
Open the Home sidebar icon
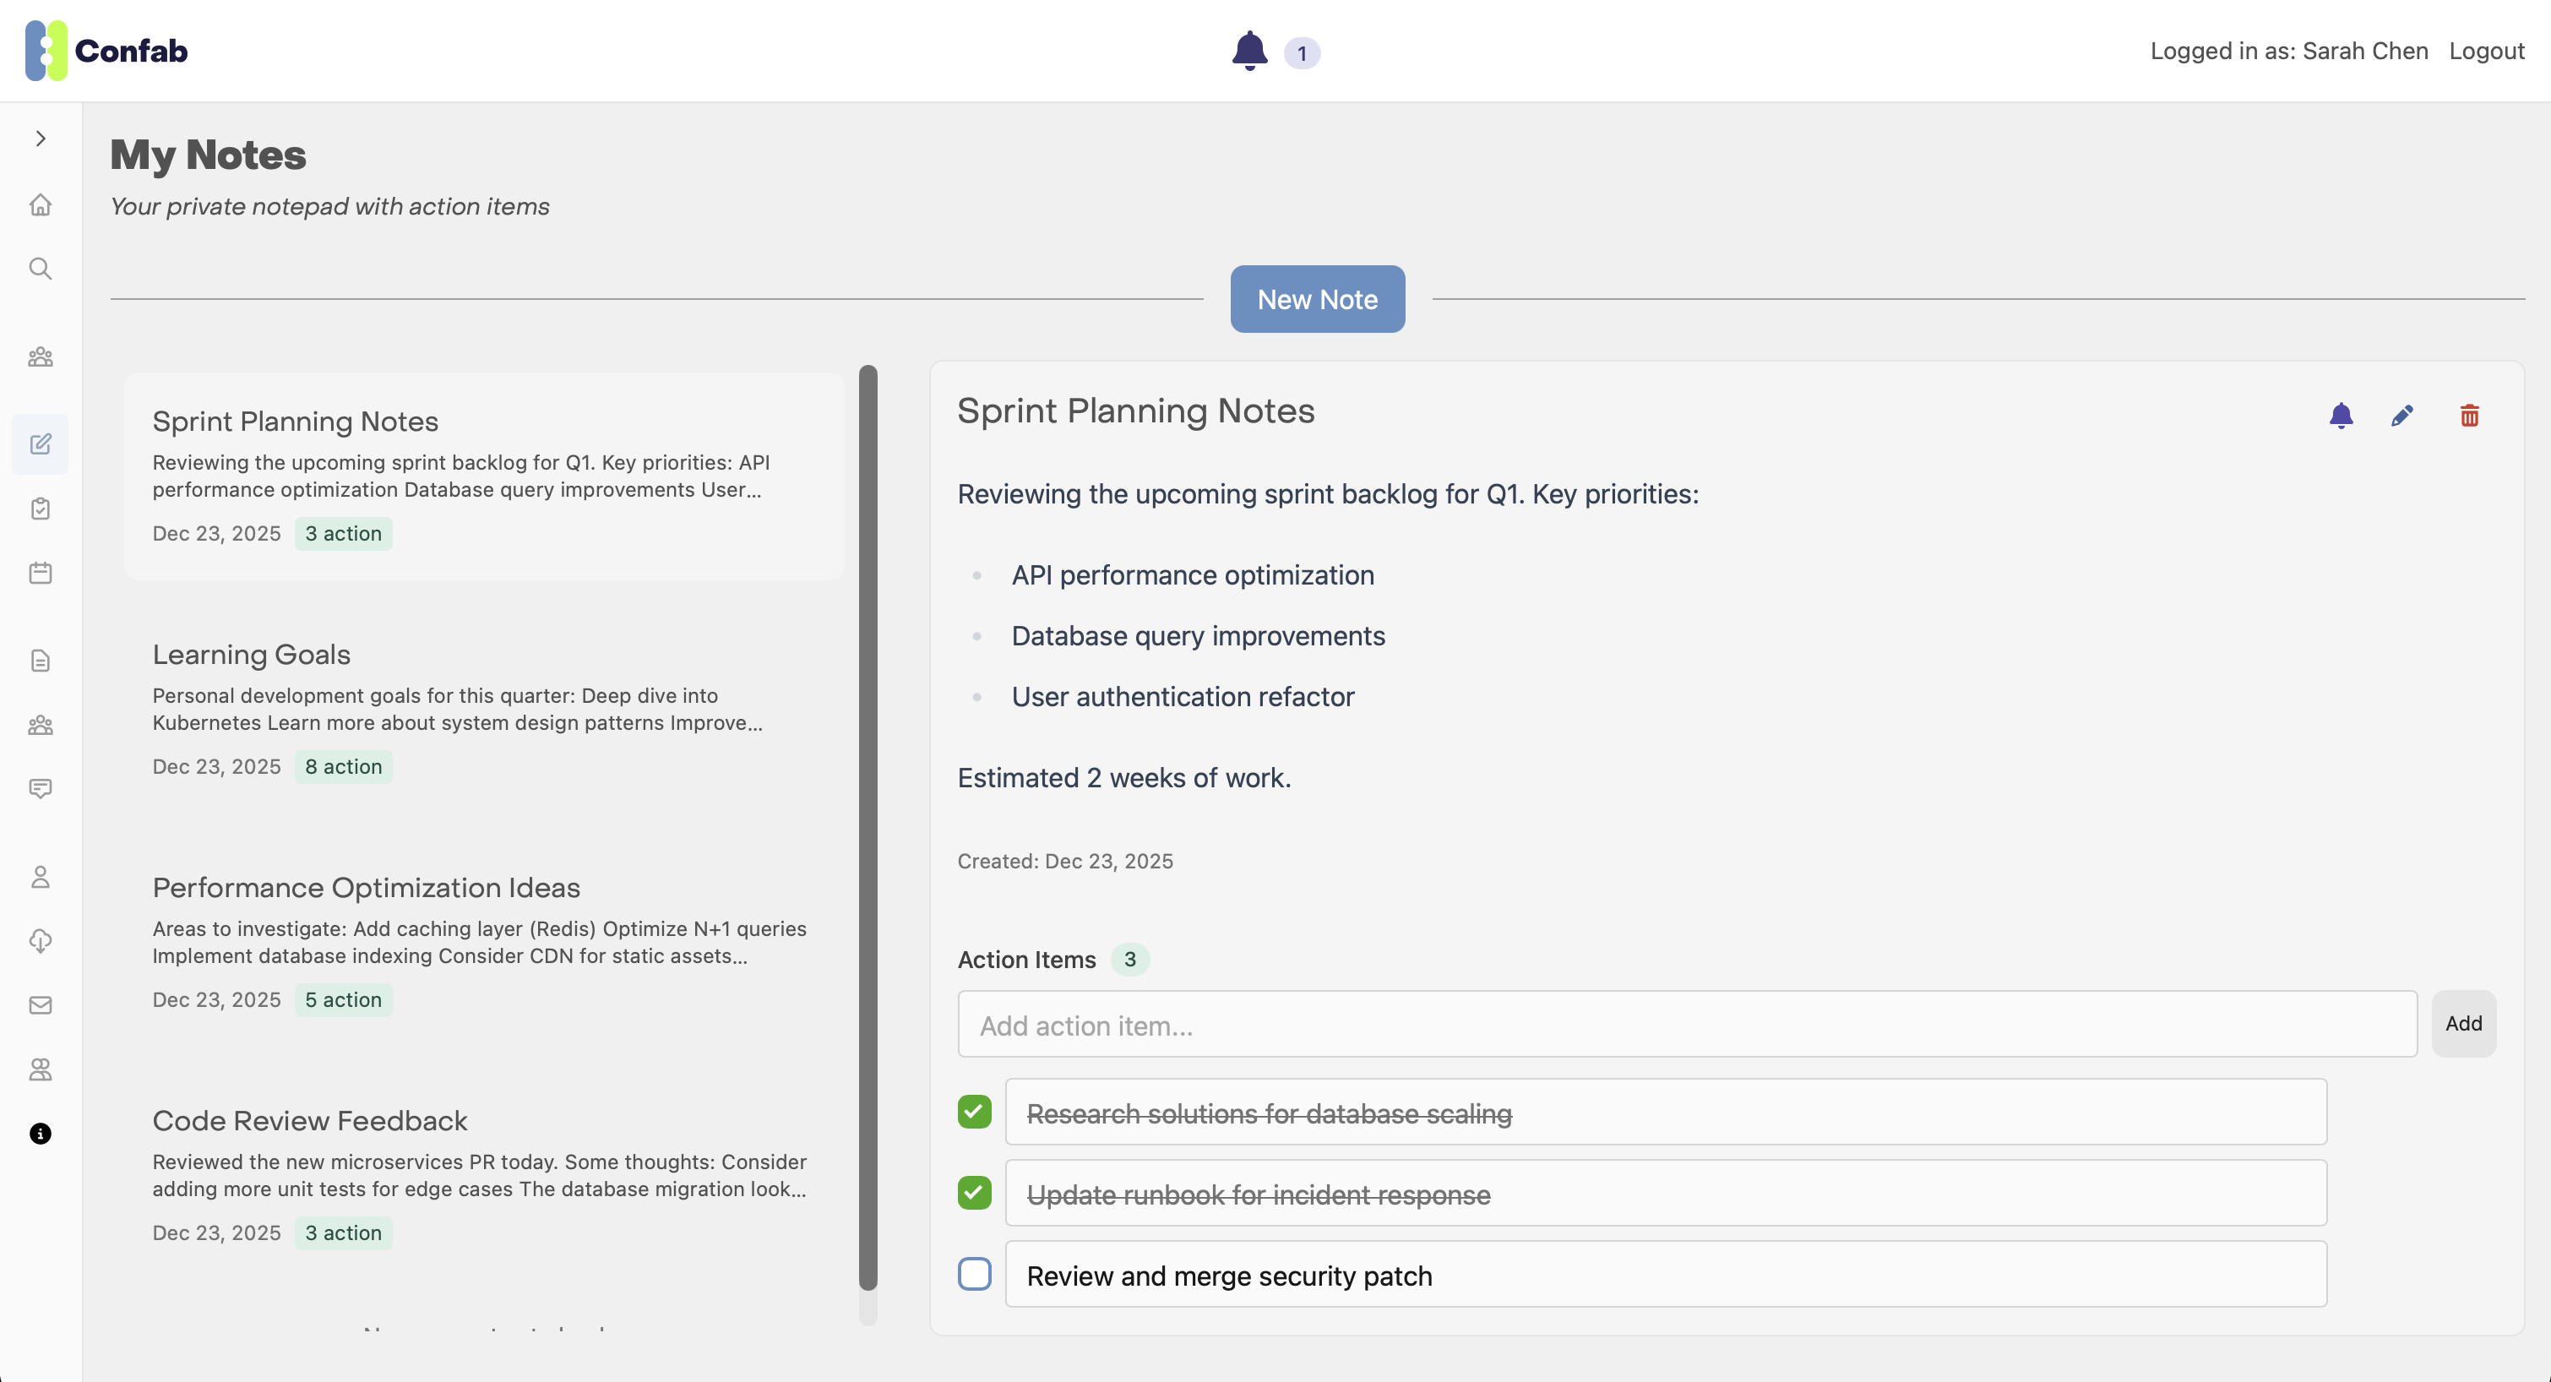pos(40,204)
